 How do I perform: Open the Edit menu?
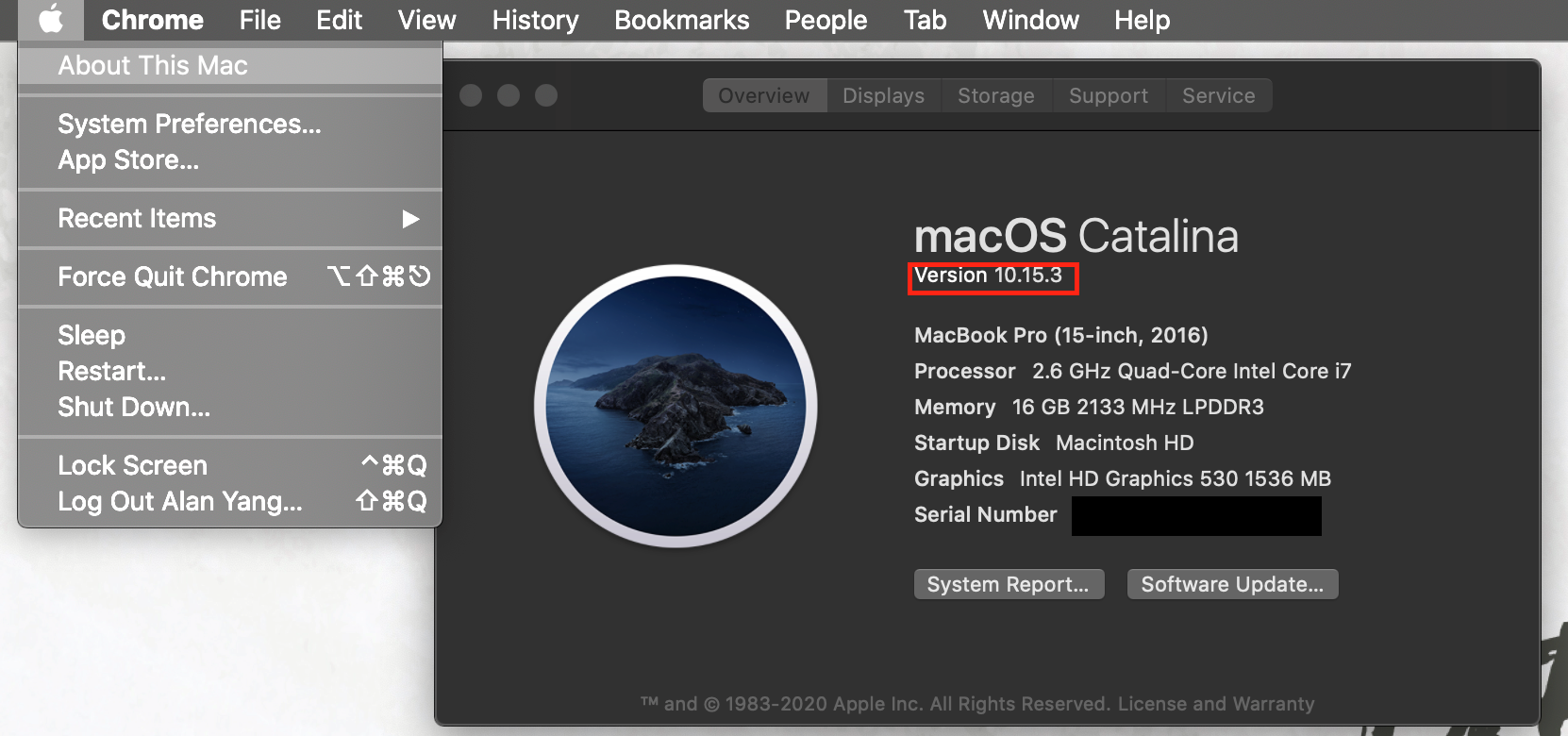tap(339, 20)
